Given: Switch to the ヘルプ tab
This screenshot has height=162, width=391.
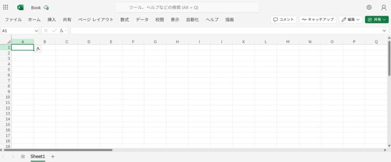Looking at the screenshot, I should (x=212, y=20).
